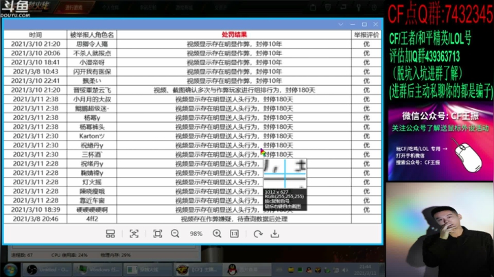Click the 时间 column header

[x=35, y=34]
